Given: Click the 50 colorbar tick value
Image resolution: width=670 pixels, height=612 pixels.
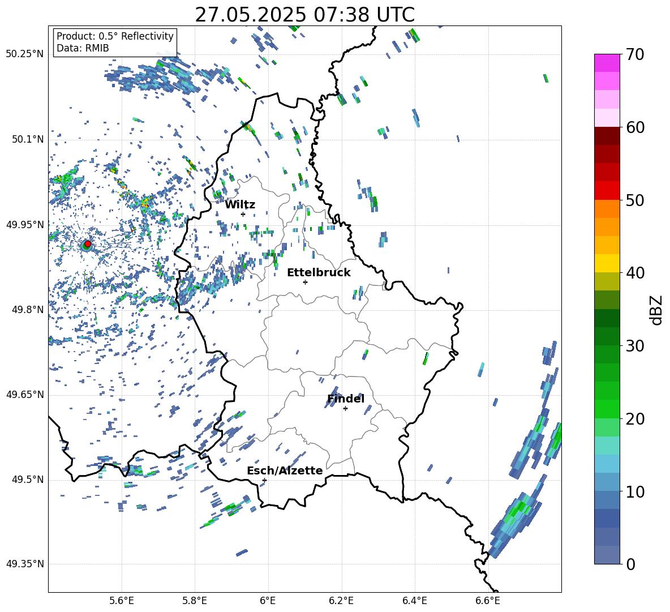Looking at the screenshot, I should [635, 200].
